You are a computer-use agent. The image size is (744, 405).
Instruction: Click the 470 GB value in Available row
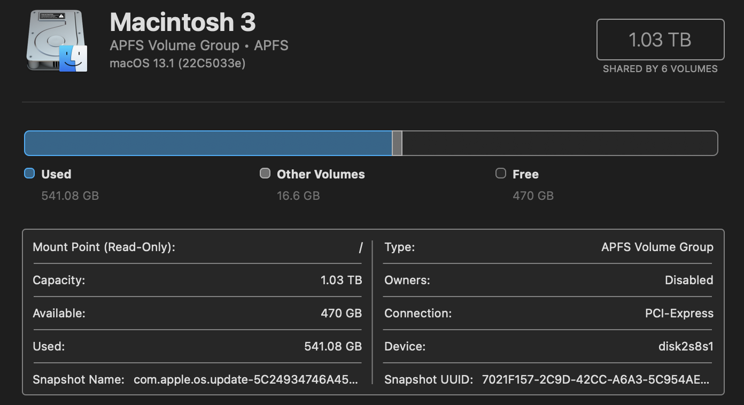(342, 313)
